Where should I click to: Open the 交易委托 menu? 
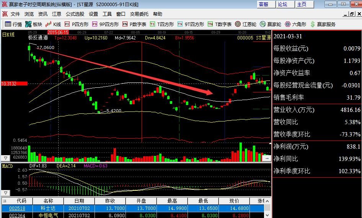(x=139, y=14)
